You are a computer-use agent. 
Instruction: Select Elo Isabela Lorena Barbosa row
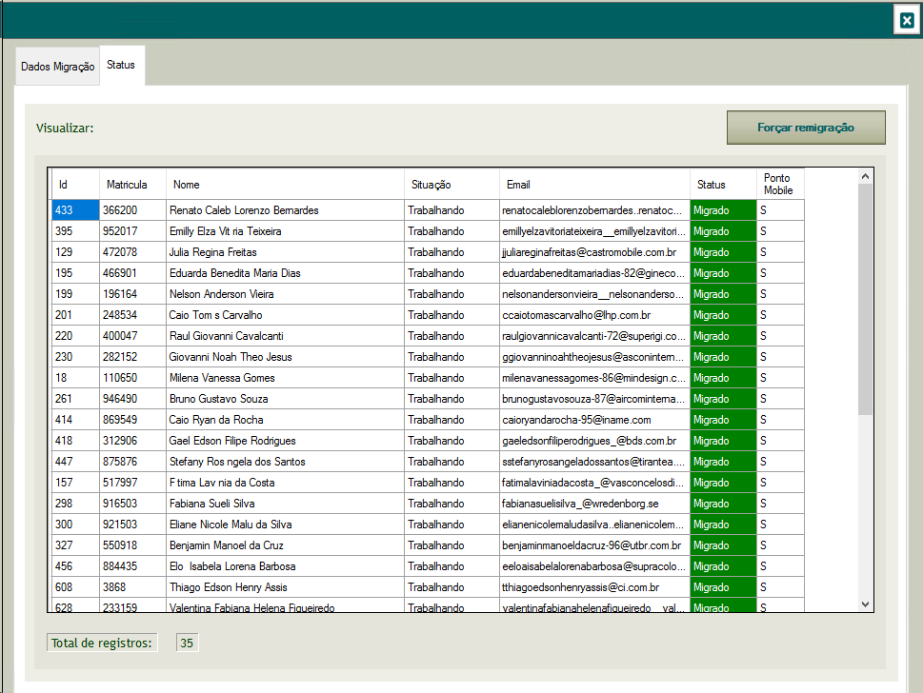click(x=428, y=566)
